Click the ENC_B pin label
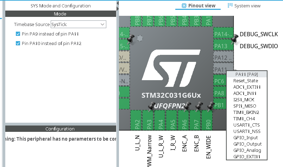Image resolution: width=283 pixels, height=167 pixels. click(x=196, y=143)
